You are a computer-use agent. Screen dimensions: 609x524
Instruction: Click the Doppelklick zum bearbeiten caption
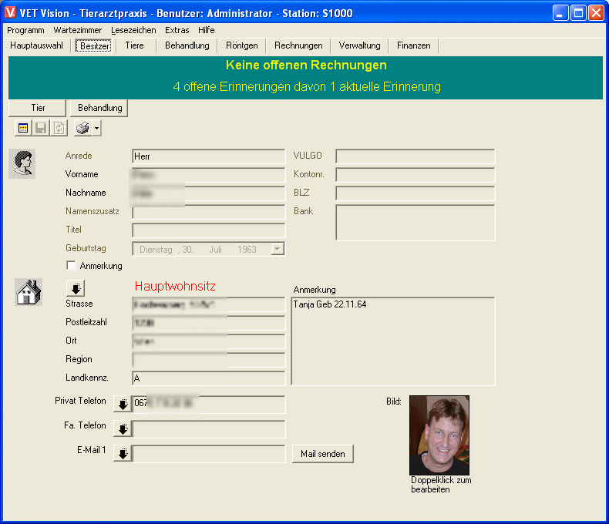click(x=441, y=485)
